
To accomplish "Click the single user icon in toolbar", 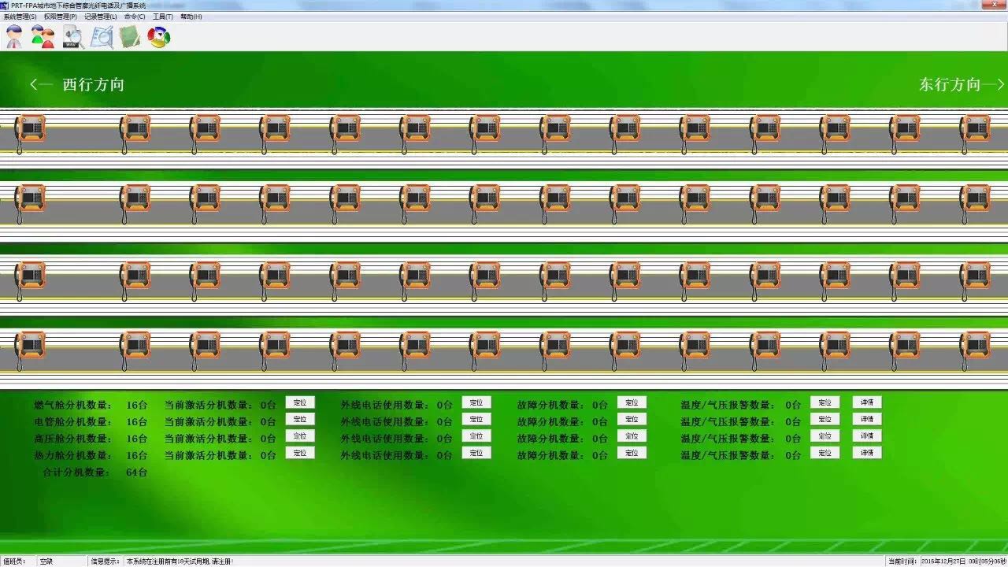I will (x=14, y=36).
